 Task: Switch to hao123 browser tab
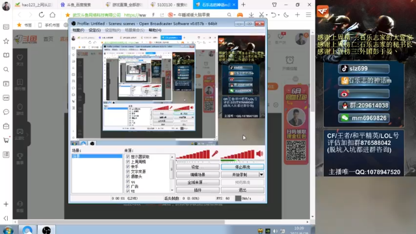[x=34, y=5]
